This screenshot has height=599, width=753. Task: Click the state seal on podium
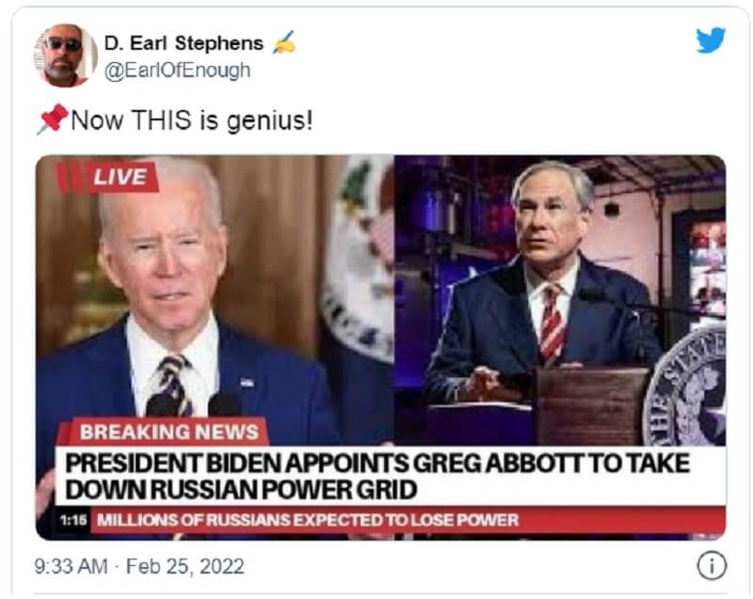(685, 387)
